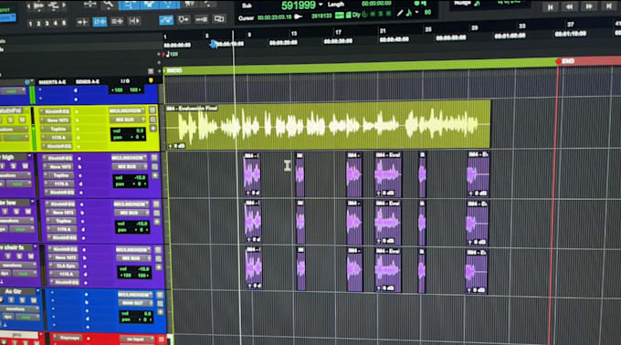Open Neve 1073 insert on yellow track
The height and width of the screenshot is (345, 621).
[58, 120]
